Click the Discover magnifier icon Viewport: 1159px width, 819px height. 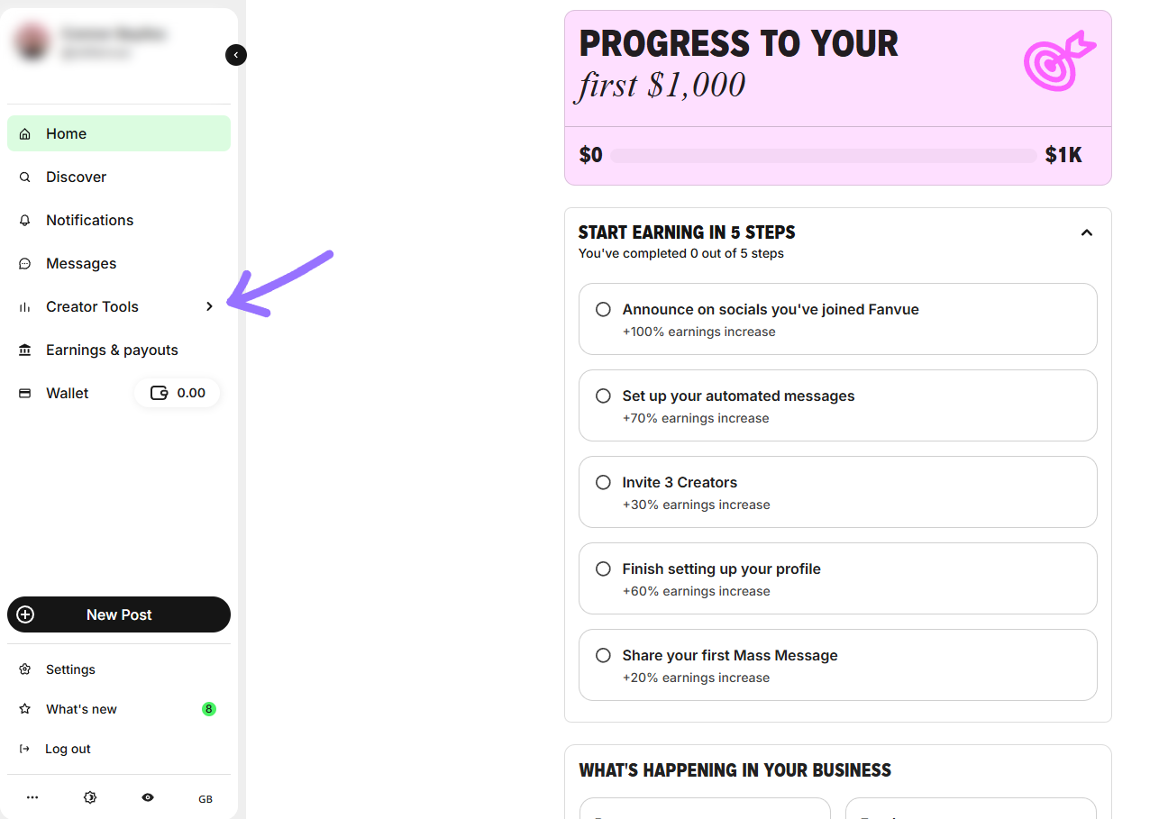[x=25, y=177]
